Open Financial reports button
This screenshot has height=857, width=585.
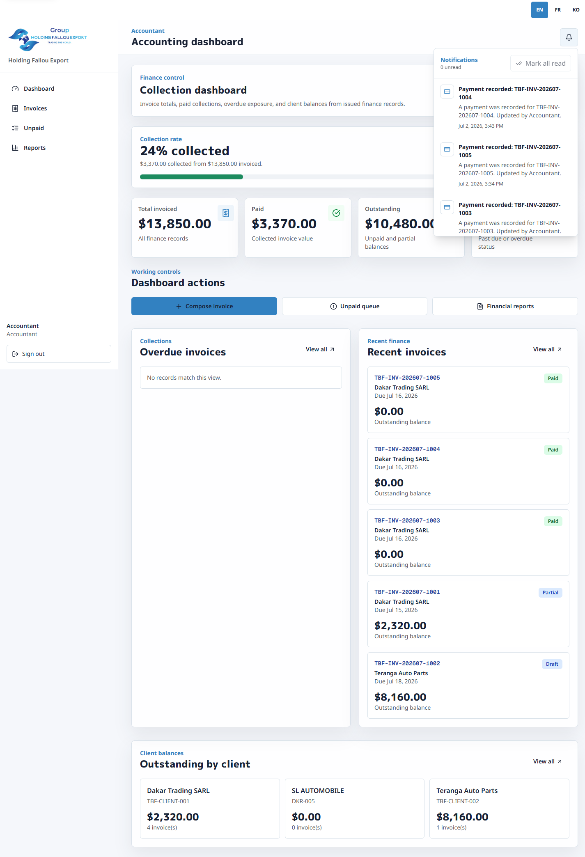tap(505, 306)
